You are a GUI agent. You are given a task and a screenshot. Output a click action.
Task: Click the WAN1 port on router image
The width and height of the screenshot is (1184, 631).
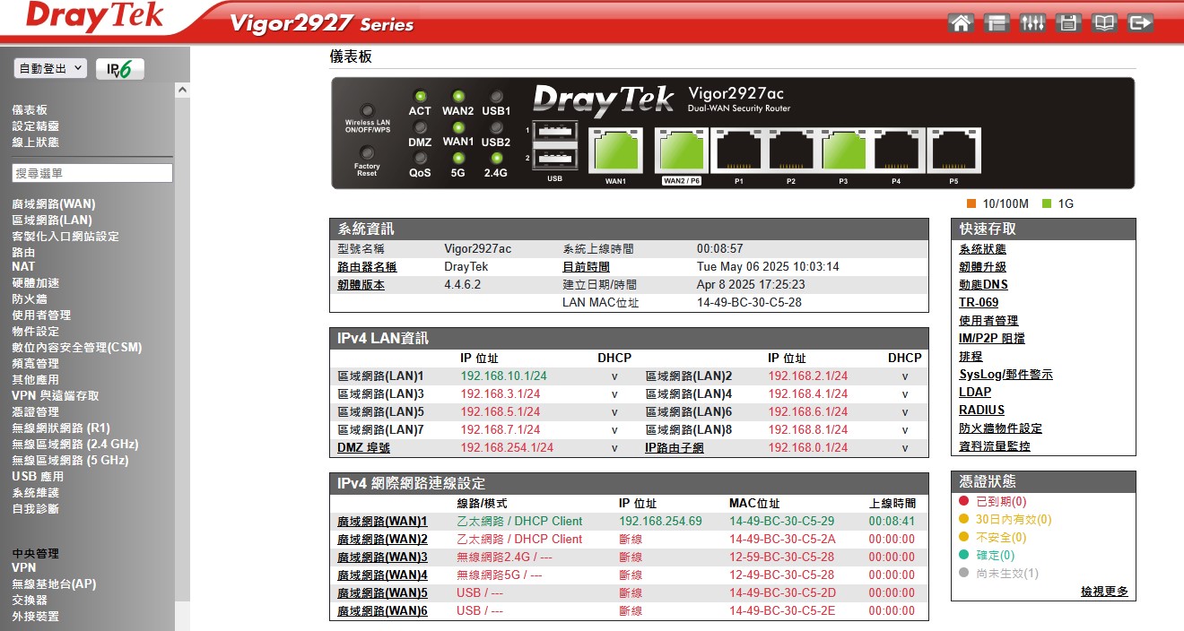click(615, 150)
